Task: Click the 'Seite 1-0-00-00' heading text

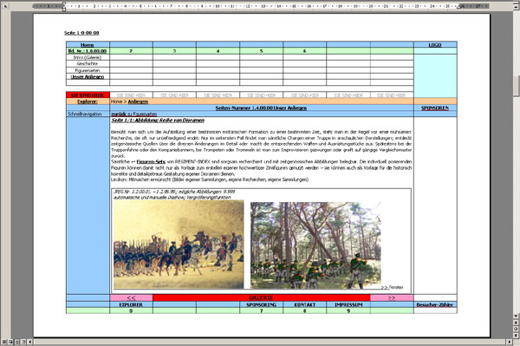Action: pyautogui.click(x=81, y=33)
